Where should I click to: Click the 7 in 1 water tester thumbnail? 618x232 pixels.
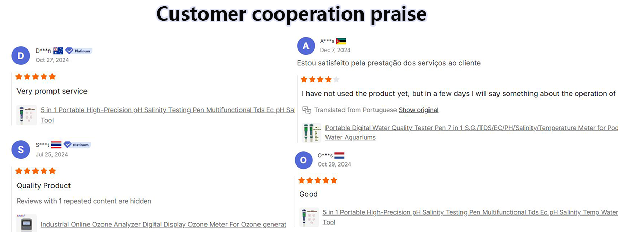[312, 132]
